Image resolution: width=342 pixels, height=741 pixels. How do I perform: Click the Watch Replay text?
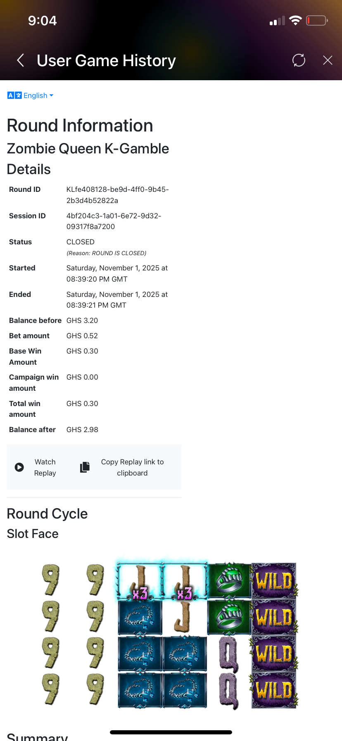click(45, 467)
